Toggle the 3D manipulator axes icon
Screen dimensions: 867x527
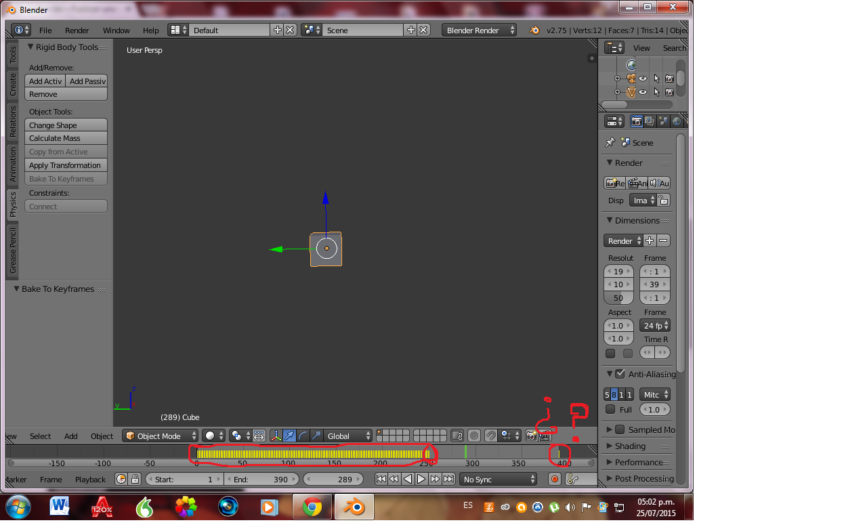point(276,436)
